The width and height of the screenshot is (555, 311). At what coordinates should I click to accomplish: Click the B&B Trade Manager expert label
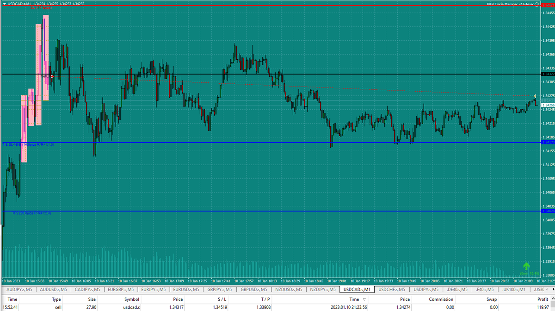(x=510, y=4)
